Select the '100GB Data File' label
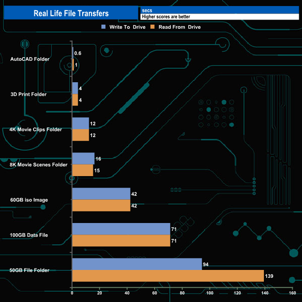The width and height of the screenshot is (302, 302). coord(29,235)
